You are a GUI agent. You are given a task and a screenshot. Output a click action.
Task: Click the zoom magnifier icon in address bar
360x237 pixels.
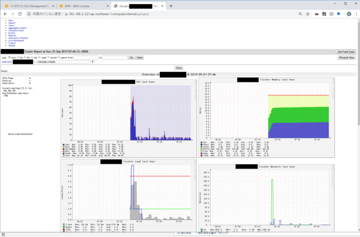click(300, 14)
